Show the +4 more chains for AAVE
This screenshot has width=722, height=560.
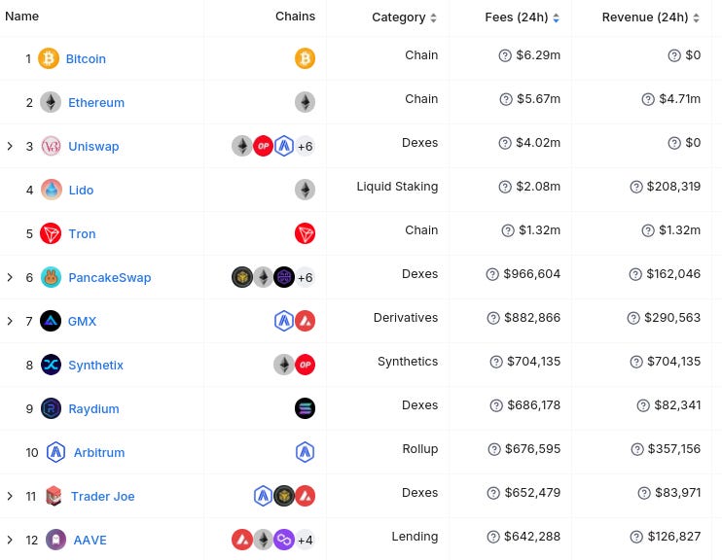[305, 540]
